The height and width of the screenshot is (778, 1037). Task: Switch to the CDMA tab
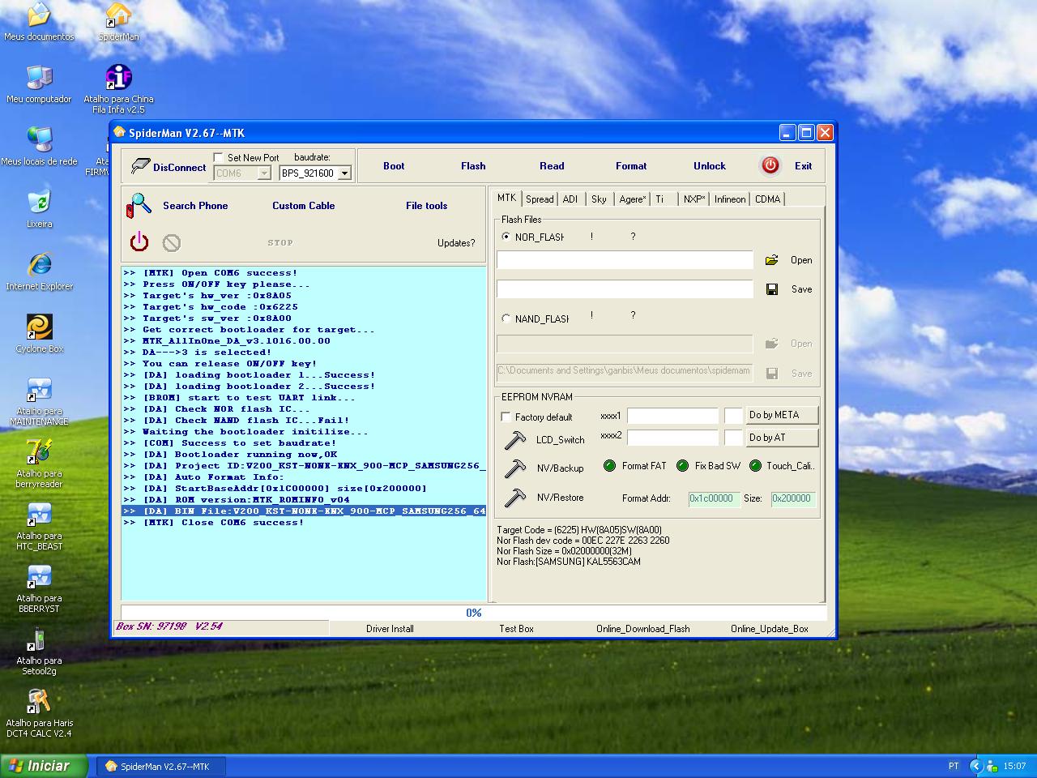[x=767, y=199]
